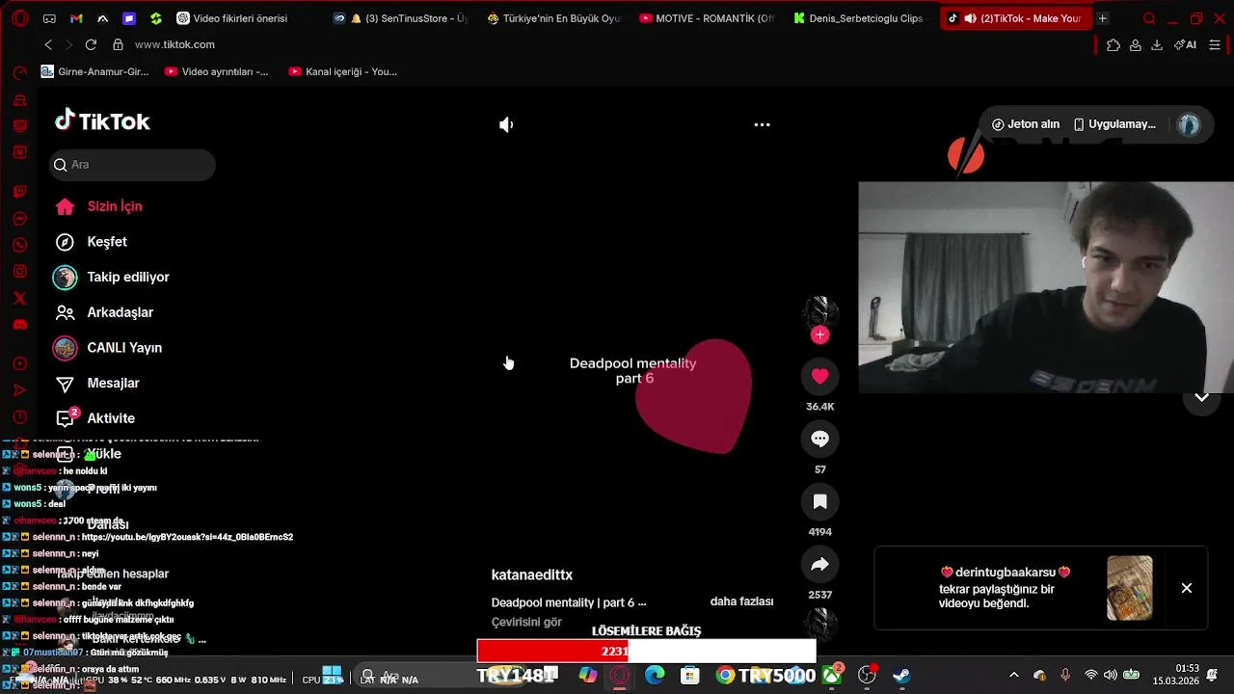Open Microsoft Store from the taskbar

point(689,676)
